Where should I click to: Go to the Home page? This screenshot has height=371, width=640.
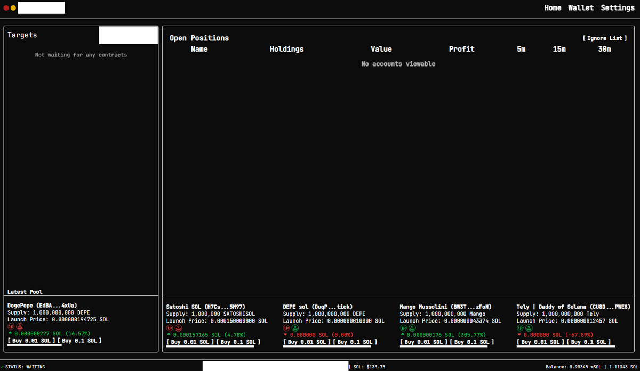click(553, 8)
